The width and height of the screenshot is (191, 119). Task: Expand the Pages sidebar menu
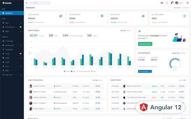12,31
